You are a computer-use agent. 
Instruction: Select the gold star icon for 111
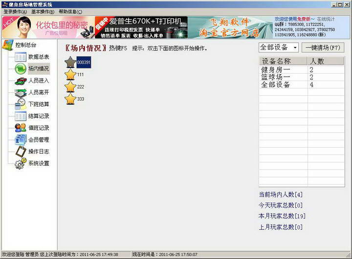(70, 74)
